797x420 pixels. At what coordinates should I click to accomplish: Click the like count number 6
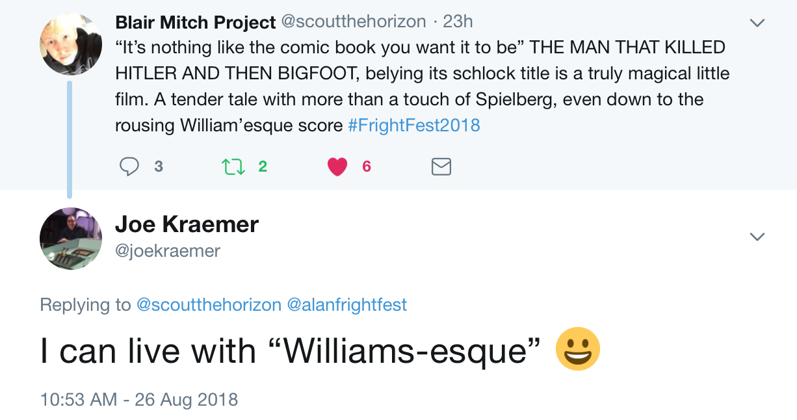(x=367, y=167)
